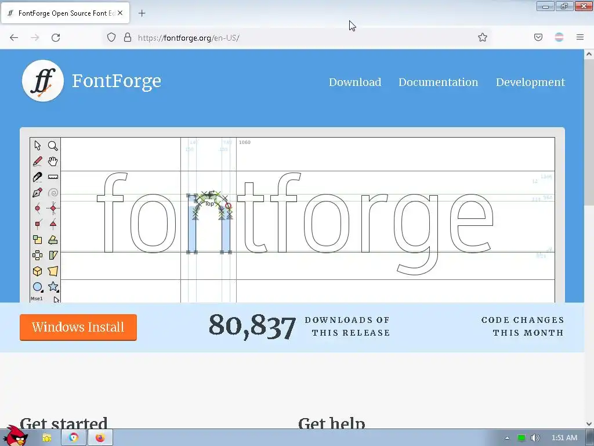Bookmark this page with the star
This screenshot has height=446, width=594.
click(482, 37)
